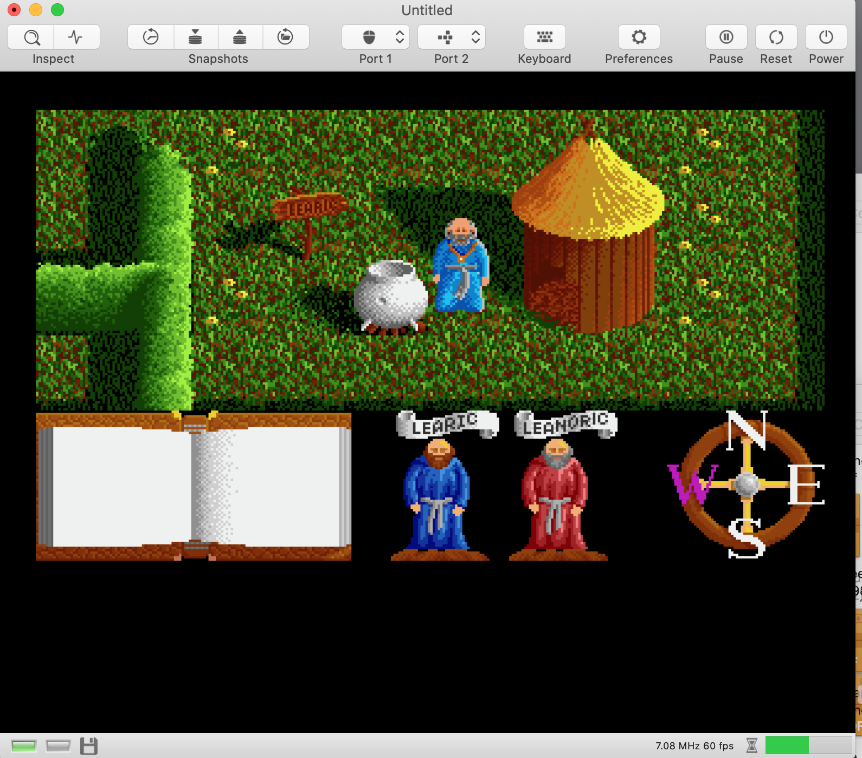Click the N letter on the compass
Screen dimensions: 862x758
[747, 431]
